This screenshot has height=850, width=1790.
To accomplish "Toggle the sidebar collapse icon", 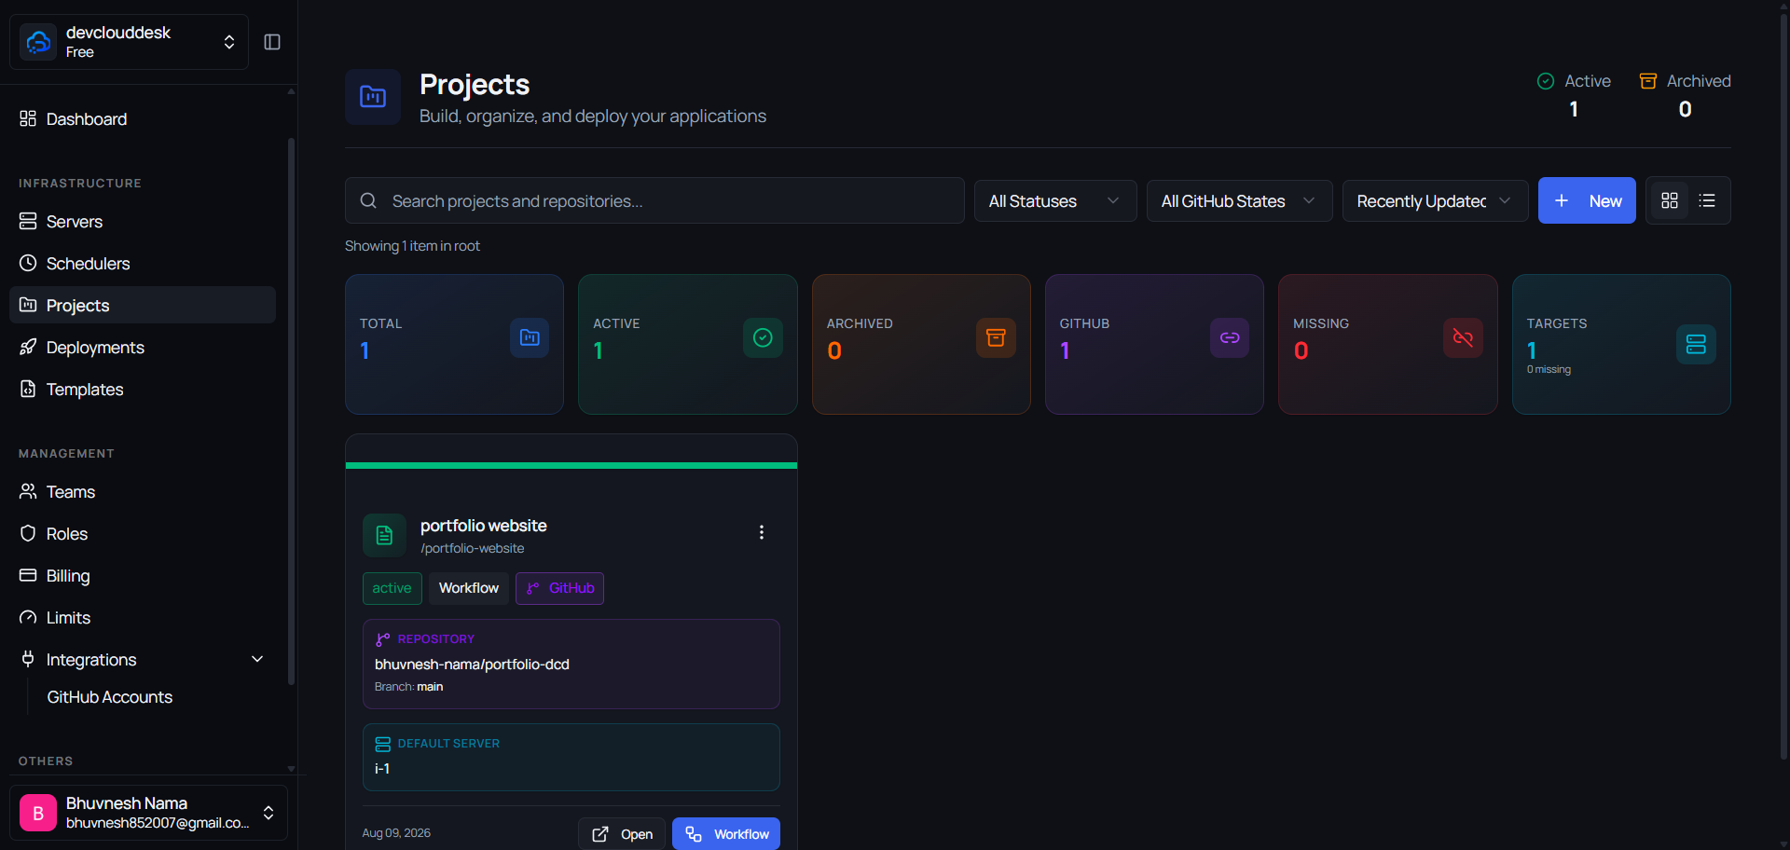I will [x=272, y=42].
